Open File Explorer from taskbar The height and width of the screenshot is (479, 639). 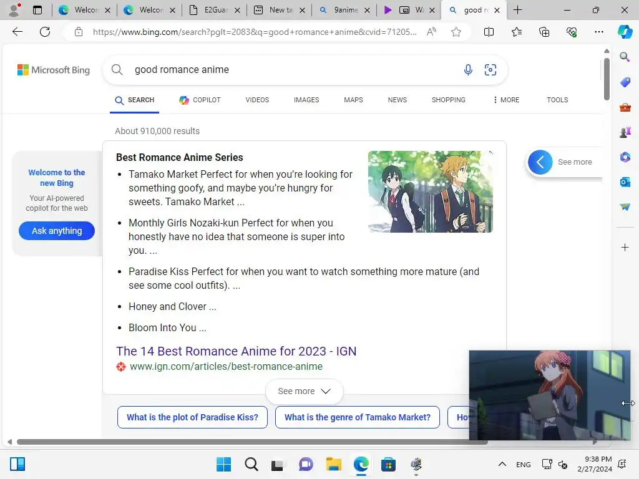pyautogui.click(x=333, y=464)
